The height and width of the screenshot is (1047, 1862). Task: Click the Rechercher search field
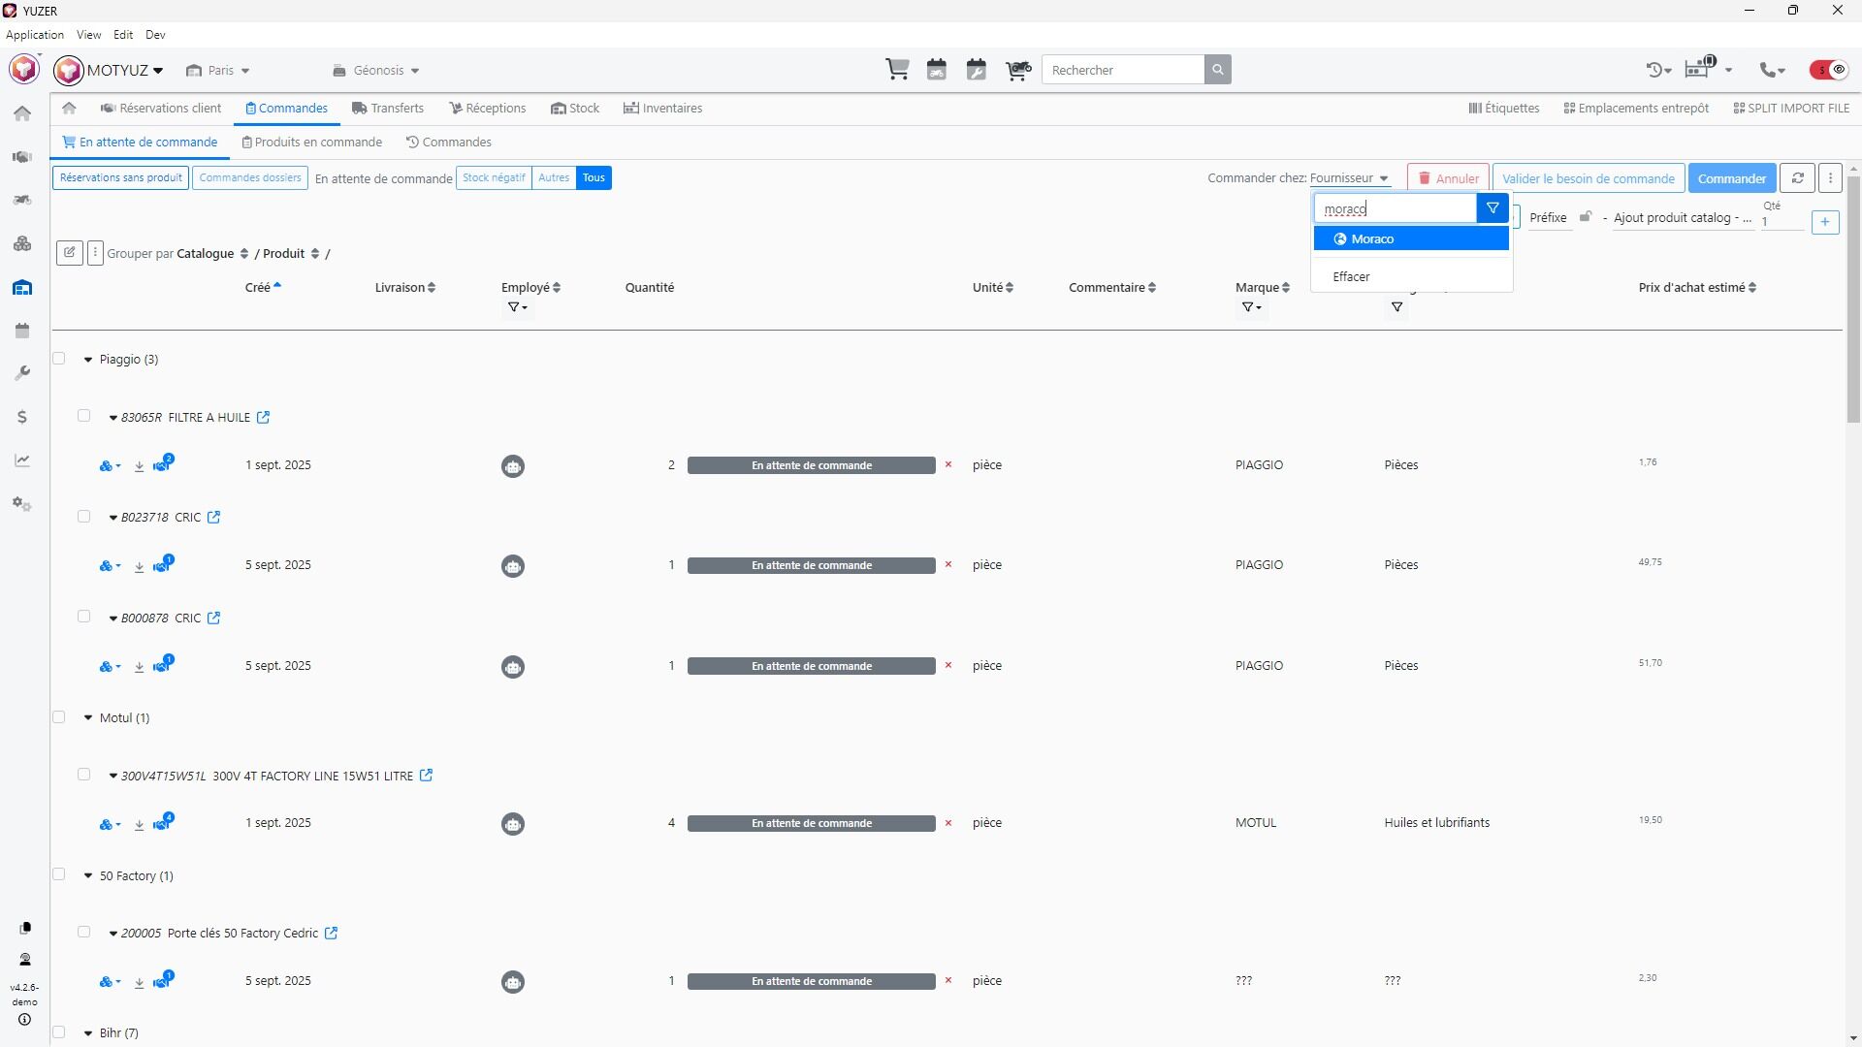(x=1122, y=70)
